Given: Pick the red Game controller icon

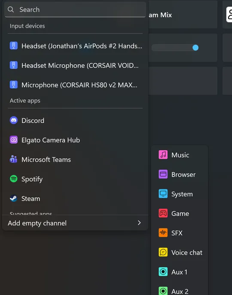Looking at the screenshot, I should (x=163, y=213).
